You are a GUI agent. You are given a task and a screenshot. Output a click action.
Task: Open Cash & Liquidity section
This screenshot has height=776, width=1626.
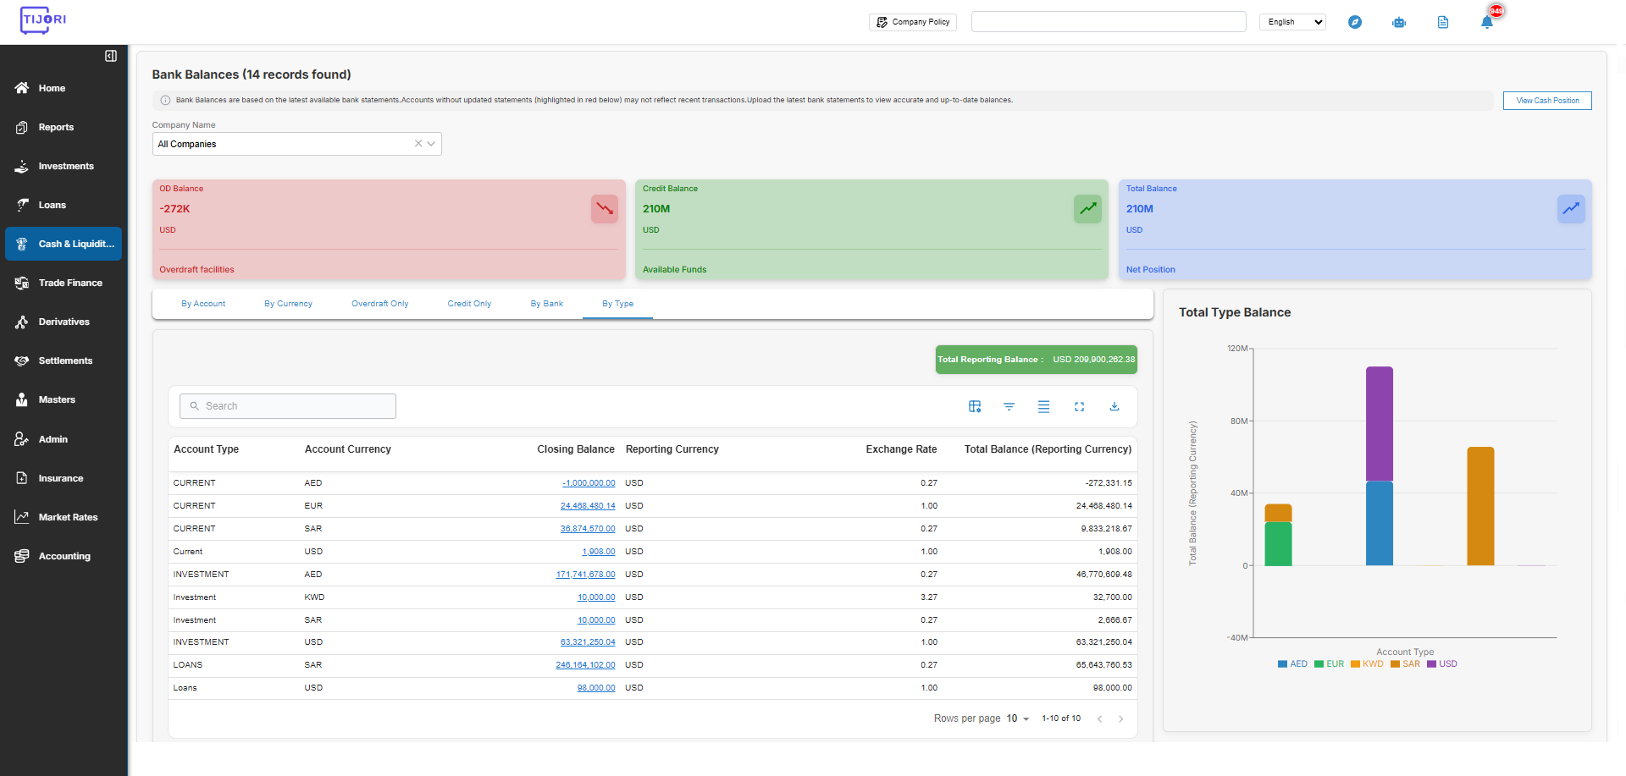(64, 244)
